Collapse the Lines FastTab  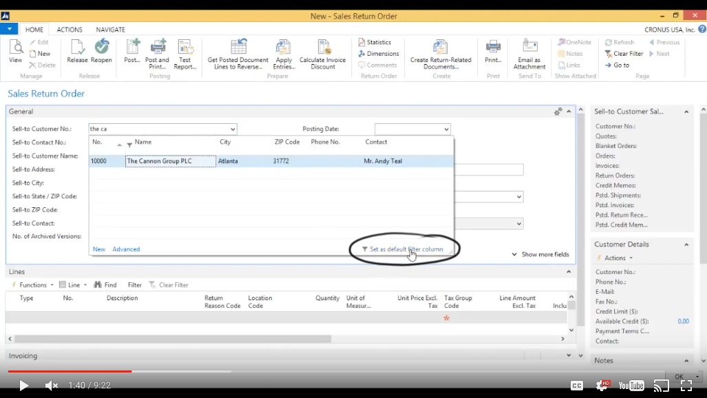click(569, 272)
